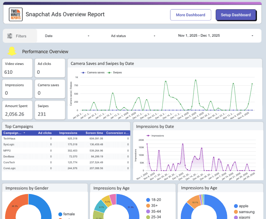Viewport: 266px width, 219px height.
Task: Click the Impressions table column header
Action: point(68,133)
